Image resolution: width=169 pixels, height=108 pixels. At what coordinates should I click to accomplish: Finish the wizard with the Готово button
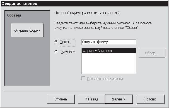click(x=151, y=99)
